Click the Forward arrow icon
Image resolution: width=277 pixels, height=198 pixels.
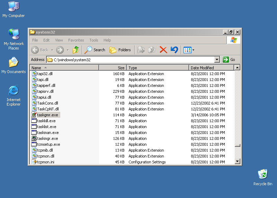(60, 50)
